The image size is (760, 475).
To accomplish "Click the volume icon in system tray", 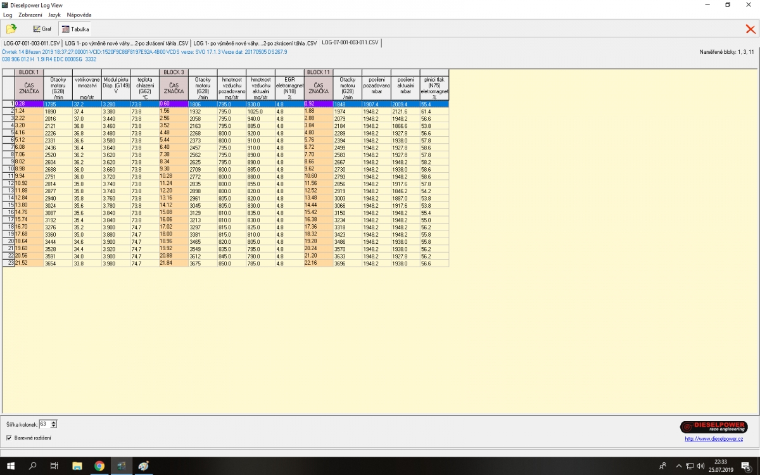I will tap(700, 466).
